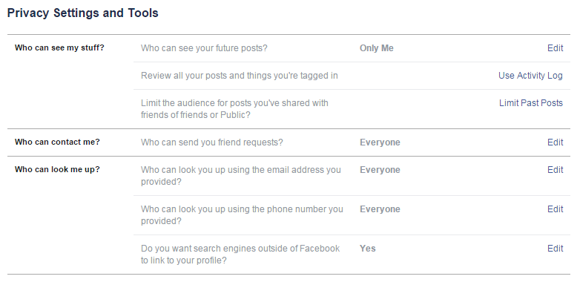
Task: Click 'Everyone' value for friend requests
Action: click(x=380, y=142)
